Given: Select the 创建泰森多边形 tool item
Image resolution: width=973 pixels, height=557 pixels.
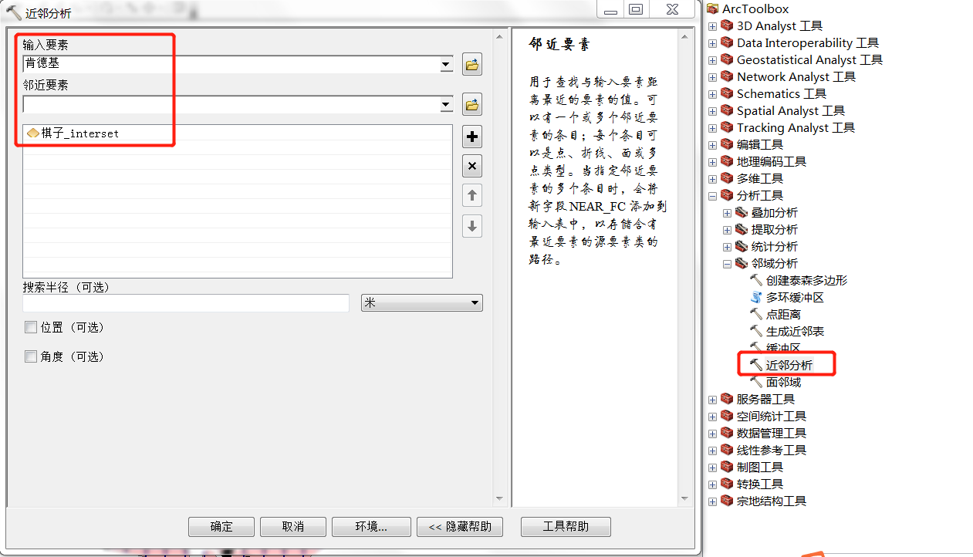Looking at the screenshot, I should [x=806, y=280].
